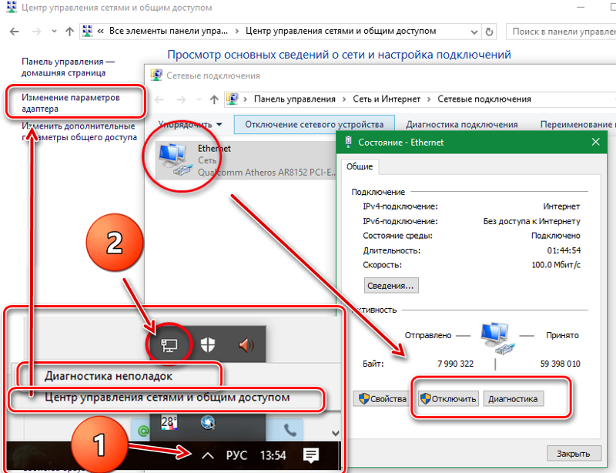Click up arrow in Сетевые подключения window
616x473 pixels.
click(x=214, y=99)
